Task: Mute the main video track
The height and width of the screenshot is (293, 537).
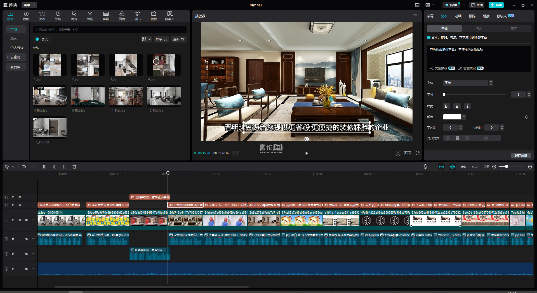Action: (27, 220)
